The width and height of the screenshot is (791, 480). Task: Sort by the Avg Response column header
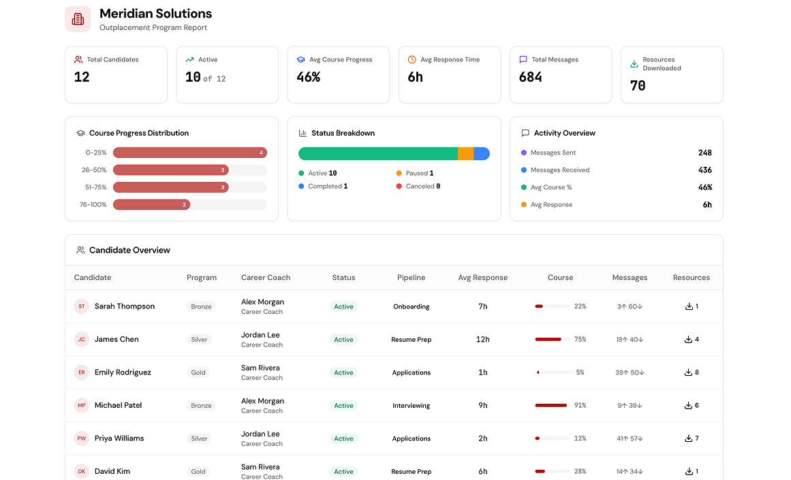coord(483,278)
